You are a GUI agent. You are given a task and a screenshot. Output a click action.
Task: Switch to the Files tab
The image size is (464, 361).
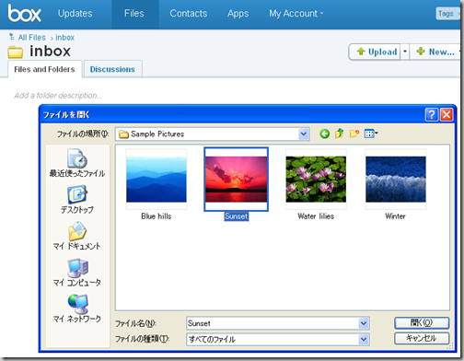click(x=134, y=14)
